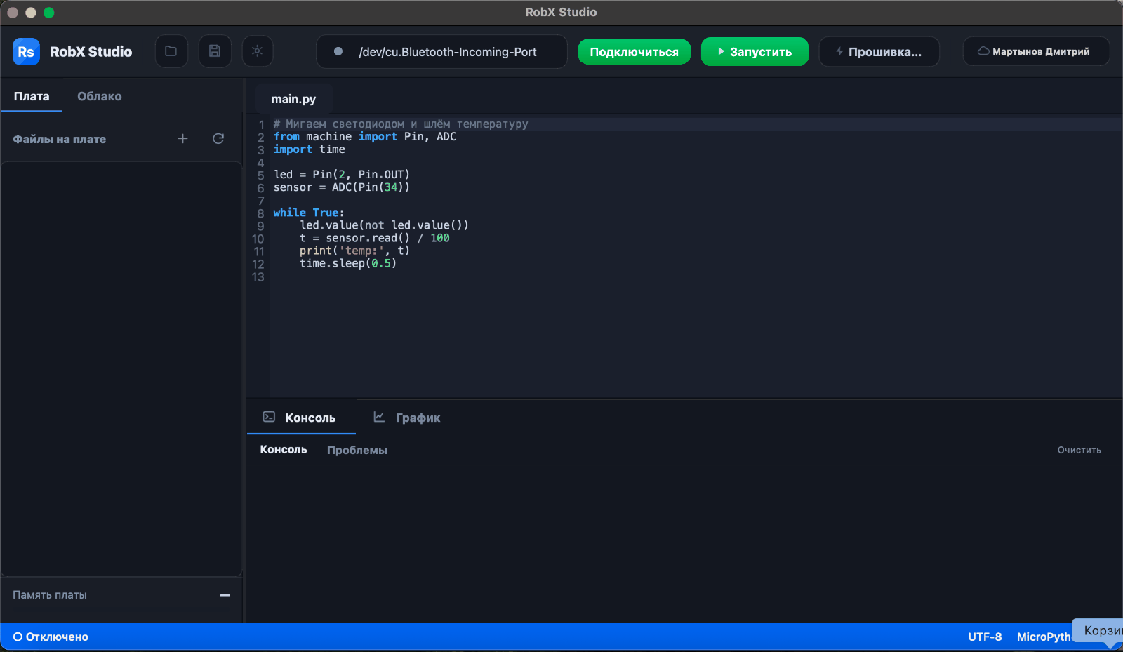
Task: Select the main.py editor tab
Action: coord(293,99)
